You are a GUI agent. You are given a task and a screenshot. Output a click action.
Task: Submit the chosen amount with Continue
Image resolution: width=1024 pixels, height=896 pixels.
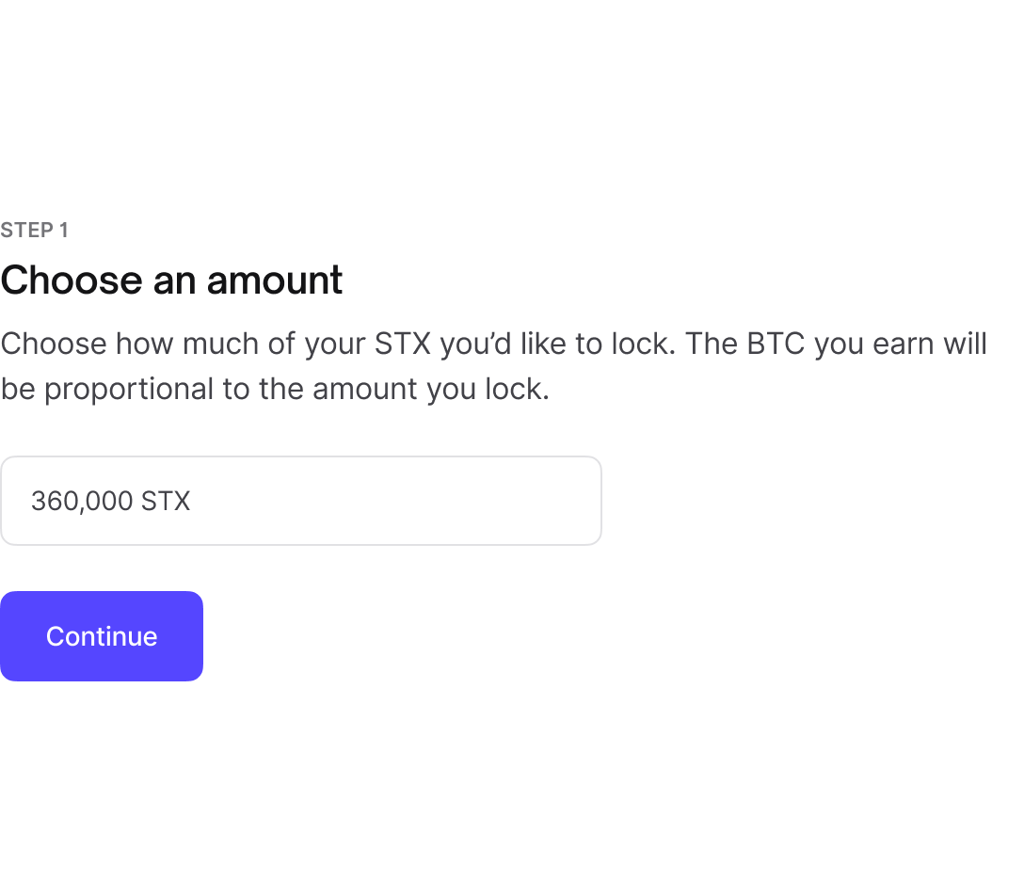(102, 636)
